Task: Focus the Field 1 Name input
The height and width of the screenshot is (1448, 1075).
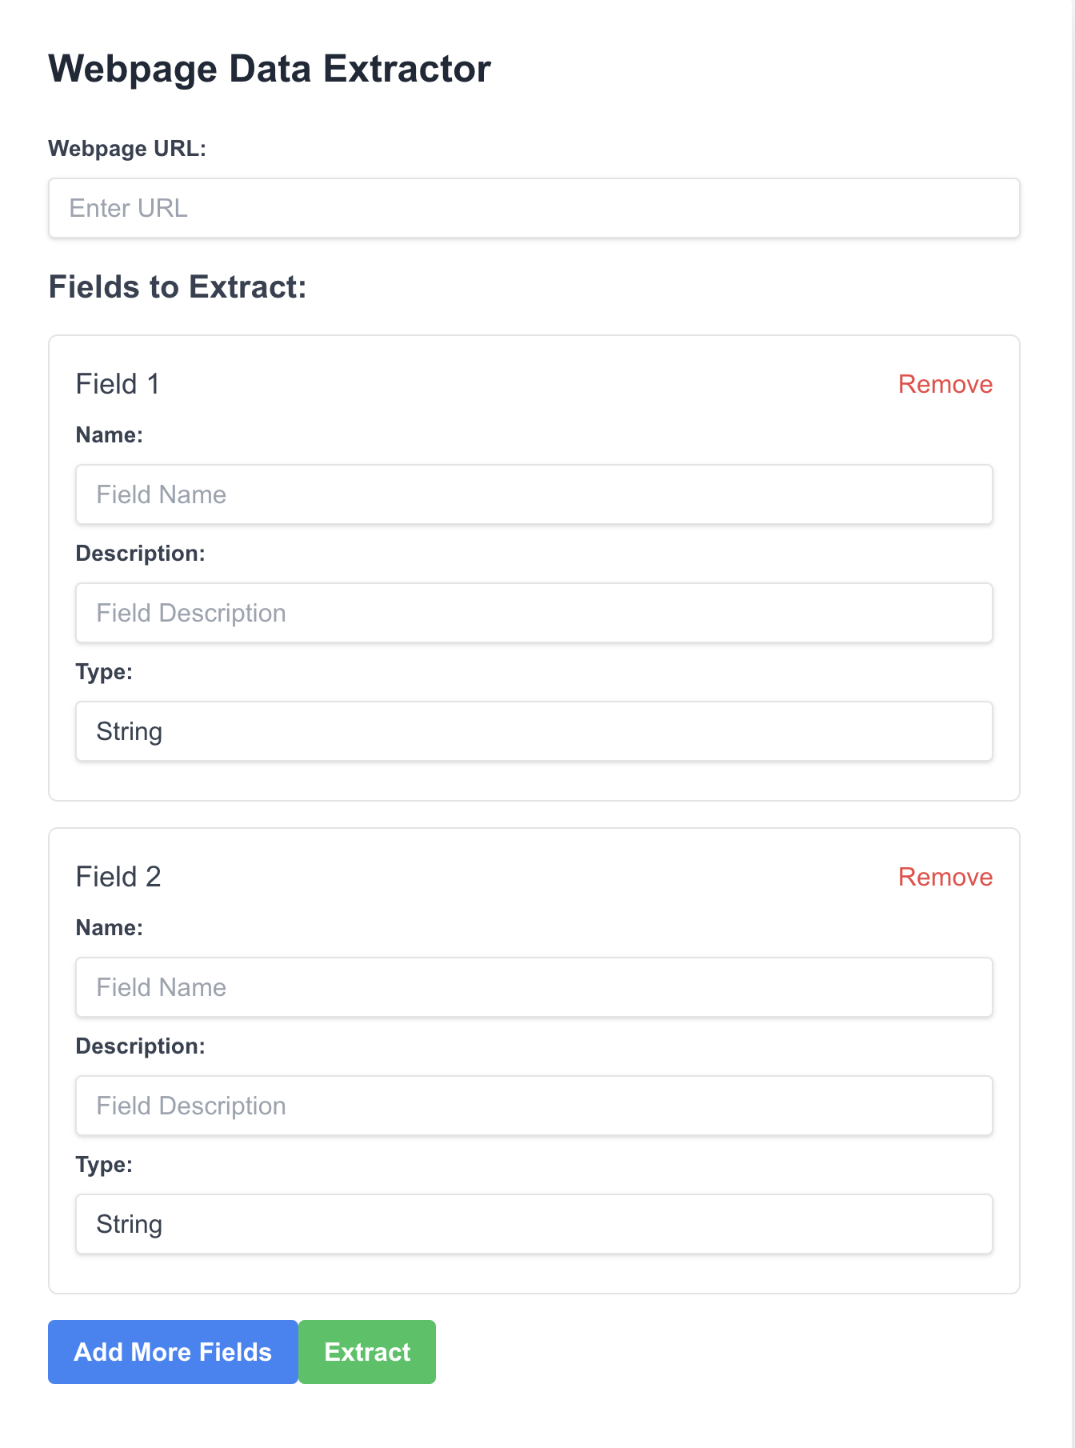Action: click(534, 494)
